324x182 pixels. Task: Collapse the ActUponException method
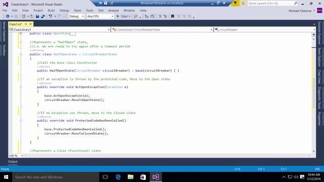[x=21, y=87]
